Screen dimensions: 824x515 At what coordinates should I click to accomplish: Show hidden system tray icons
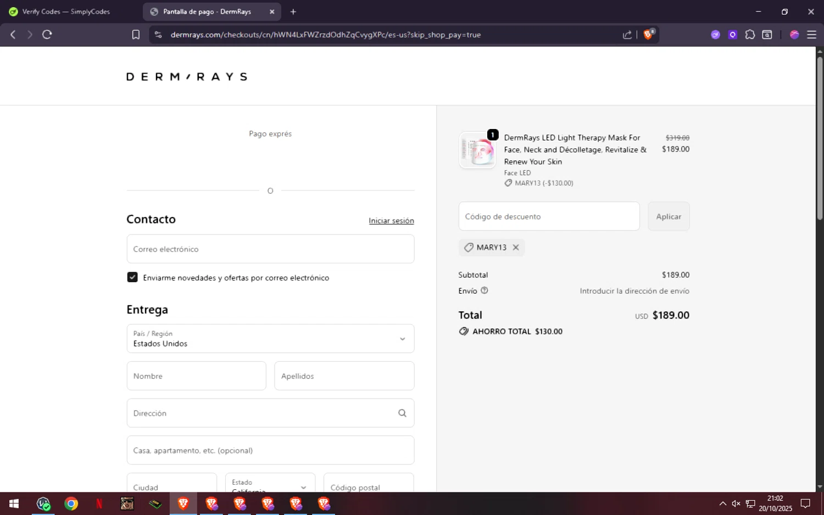723,503
